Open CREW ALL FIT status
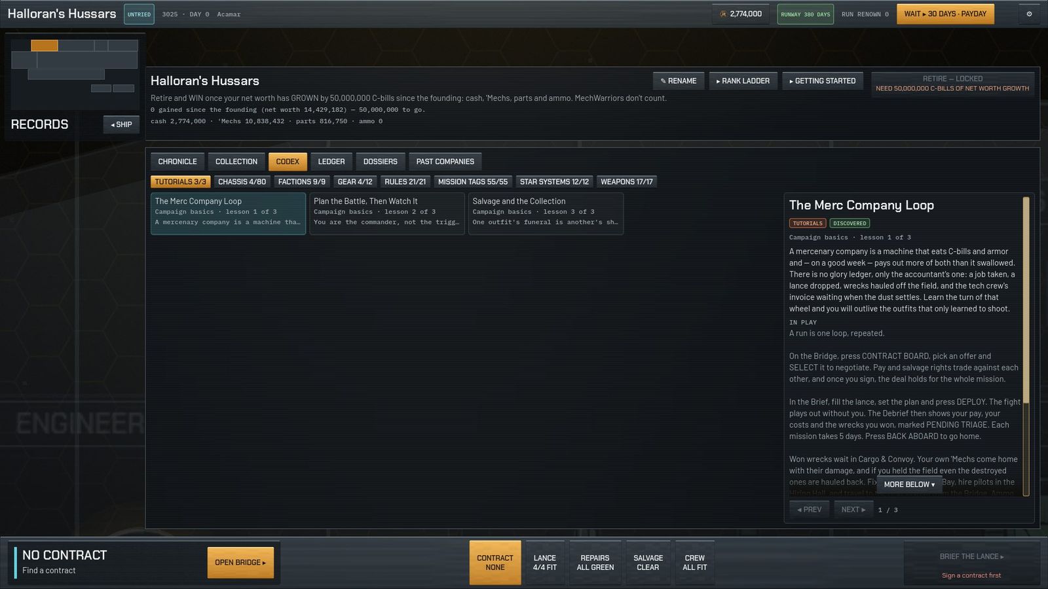The width and height of the screenshot is (1048, 589). 695,563
